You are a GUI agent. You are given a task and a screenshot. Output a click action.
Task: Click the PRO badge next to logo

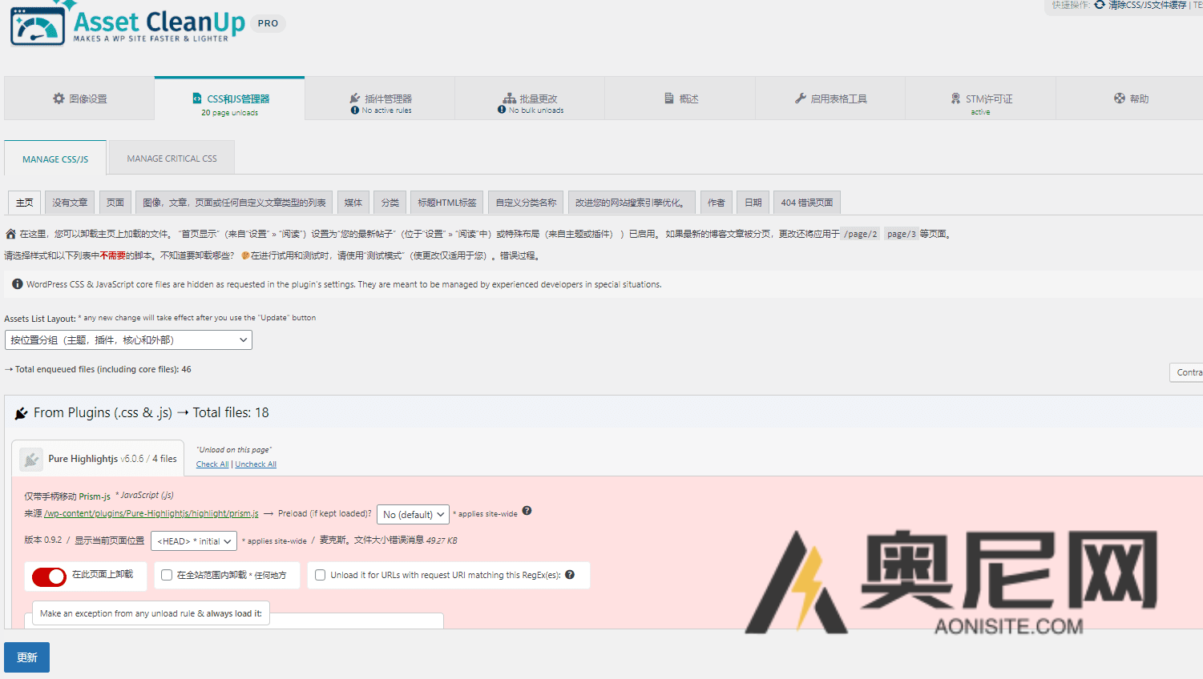click(x=268, y=23)
